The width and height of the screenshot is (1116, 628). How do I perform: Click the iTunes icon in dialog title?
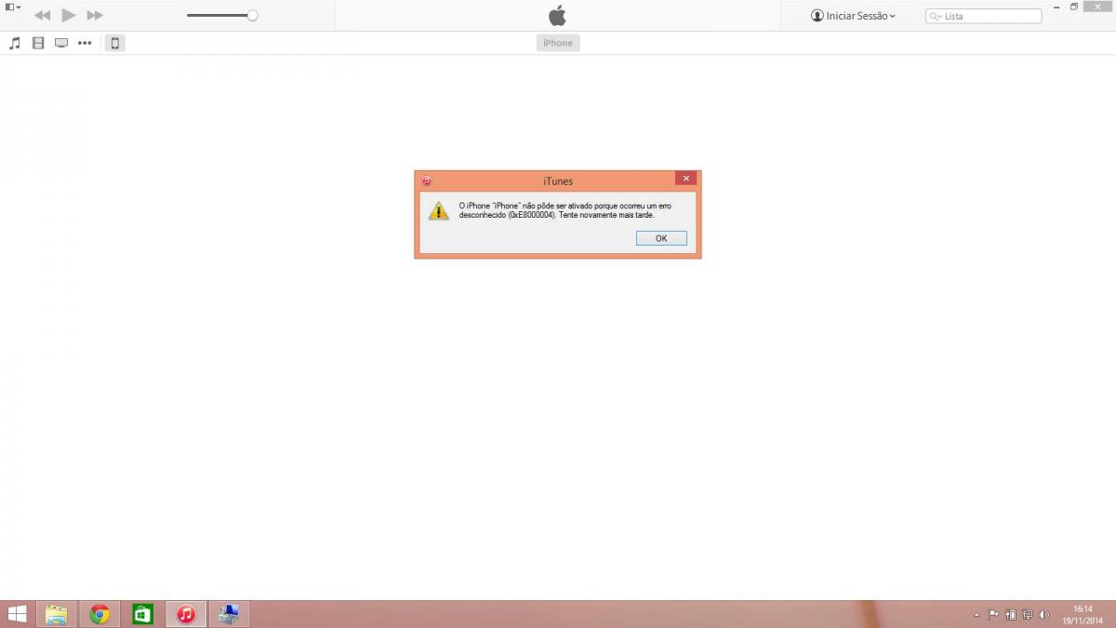[x=426, y=181]
